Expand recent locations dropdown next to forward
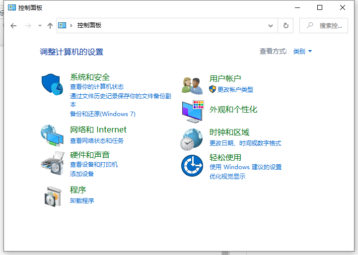Screen dimensions: 358x255 click(40, 26)
